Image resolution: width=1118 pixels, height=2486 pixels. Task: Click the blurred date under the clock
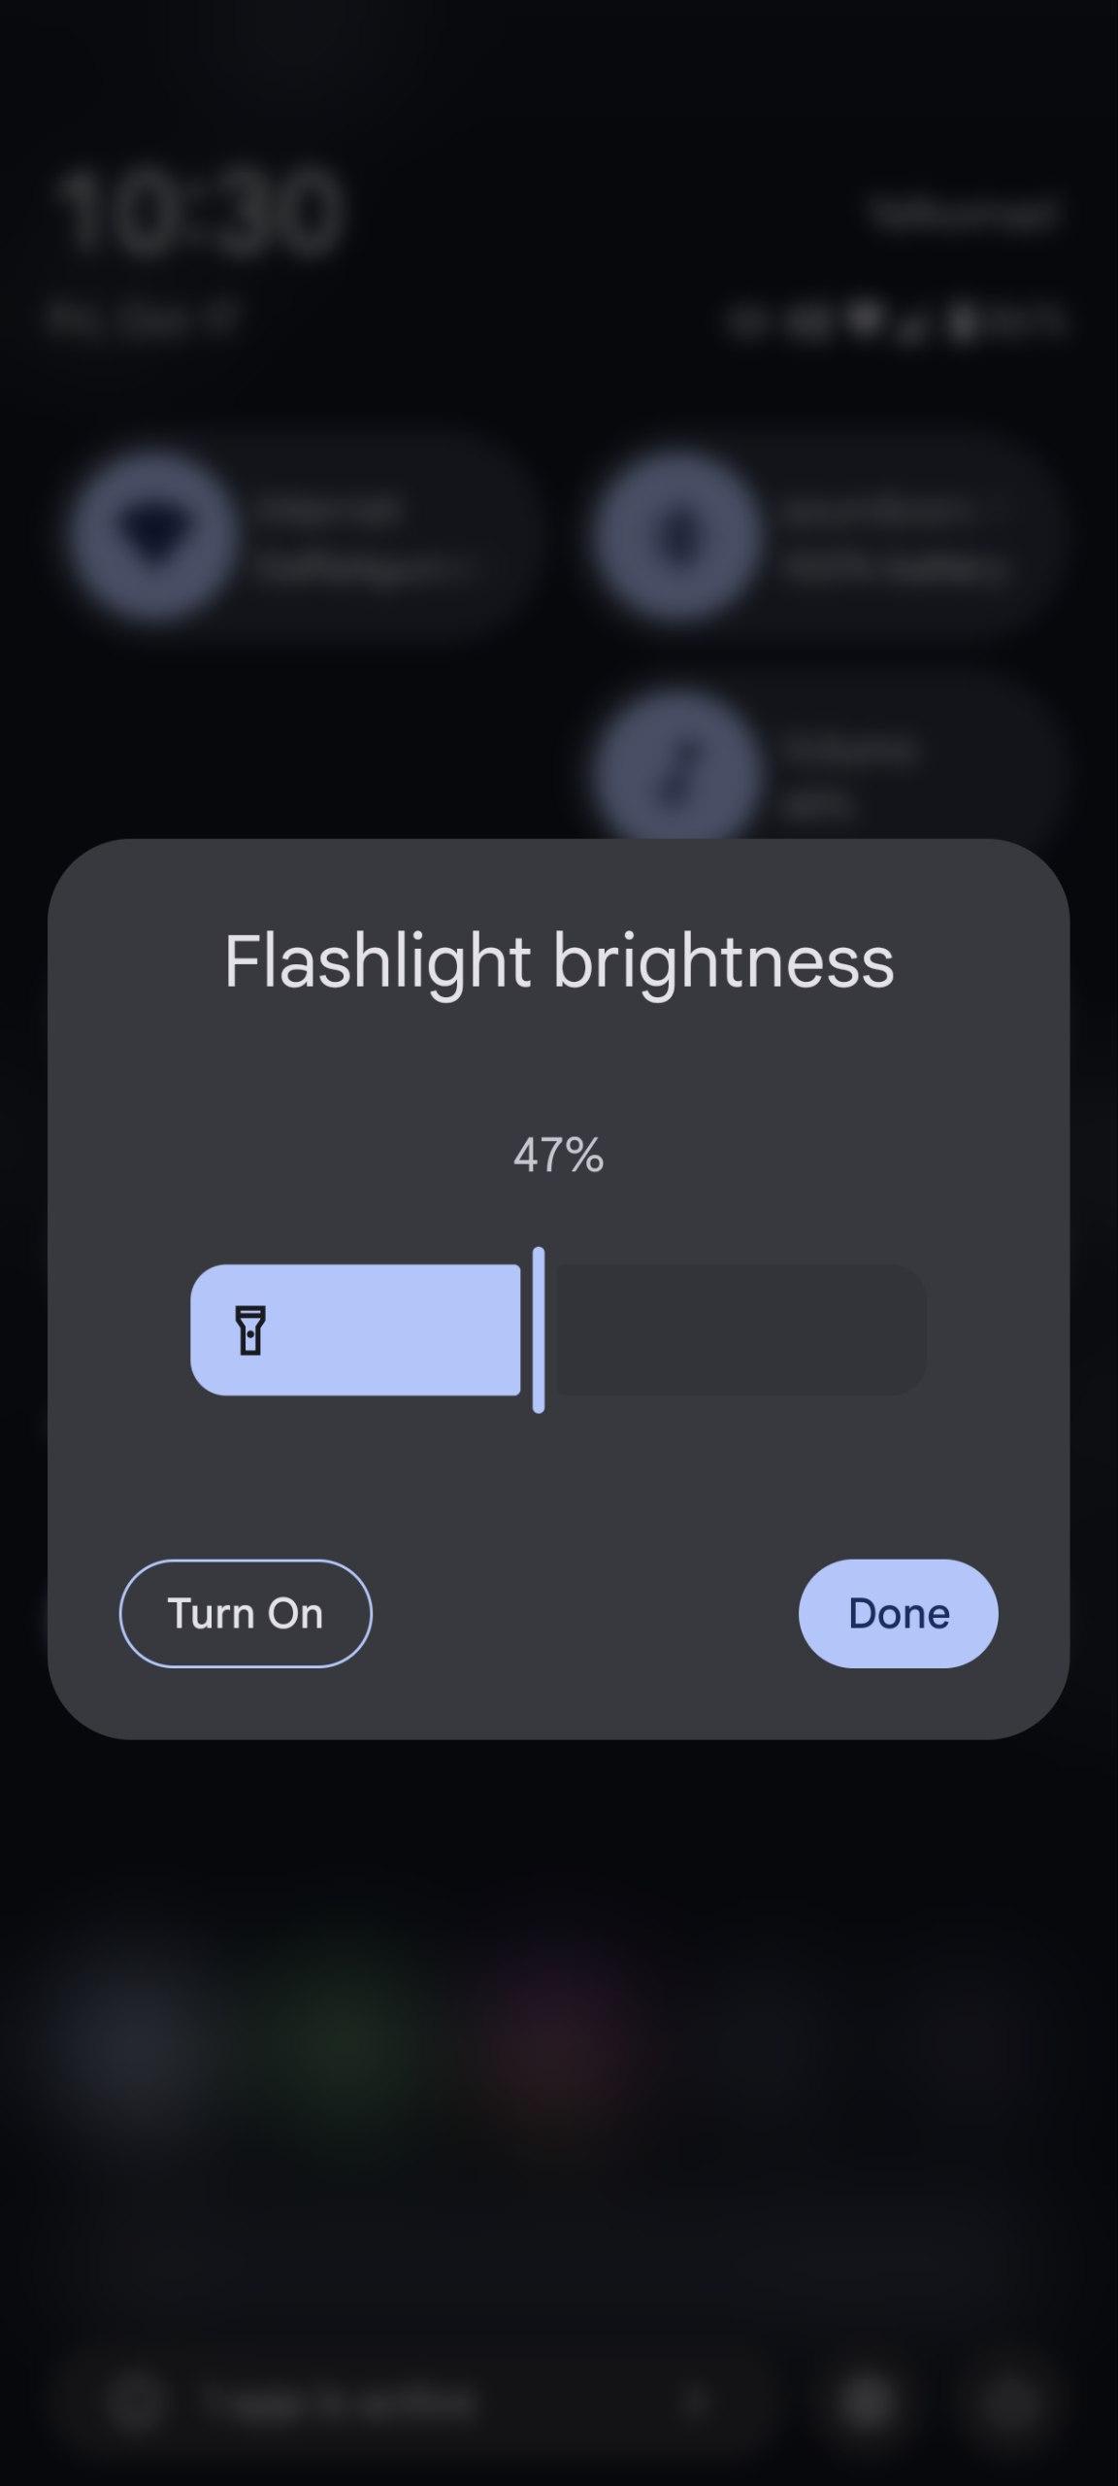tap(143, 318)
